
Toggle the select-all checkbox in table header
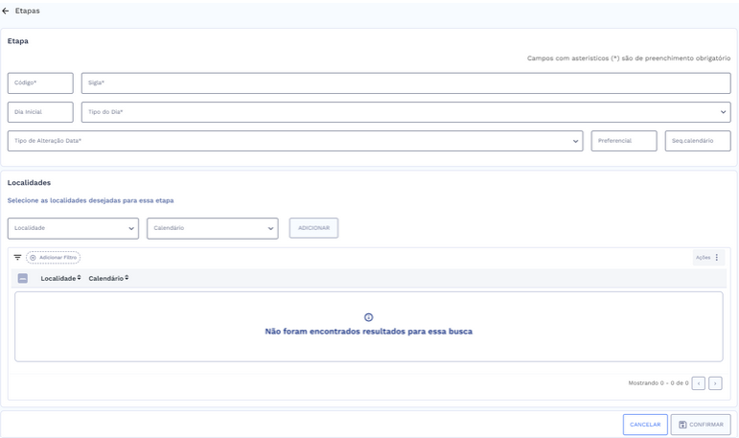[x=23, y=278]
